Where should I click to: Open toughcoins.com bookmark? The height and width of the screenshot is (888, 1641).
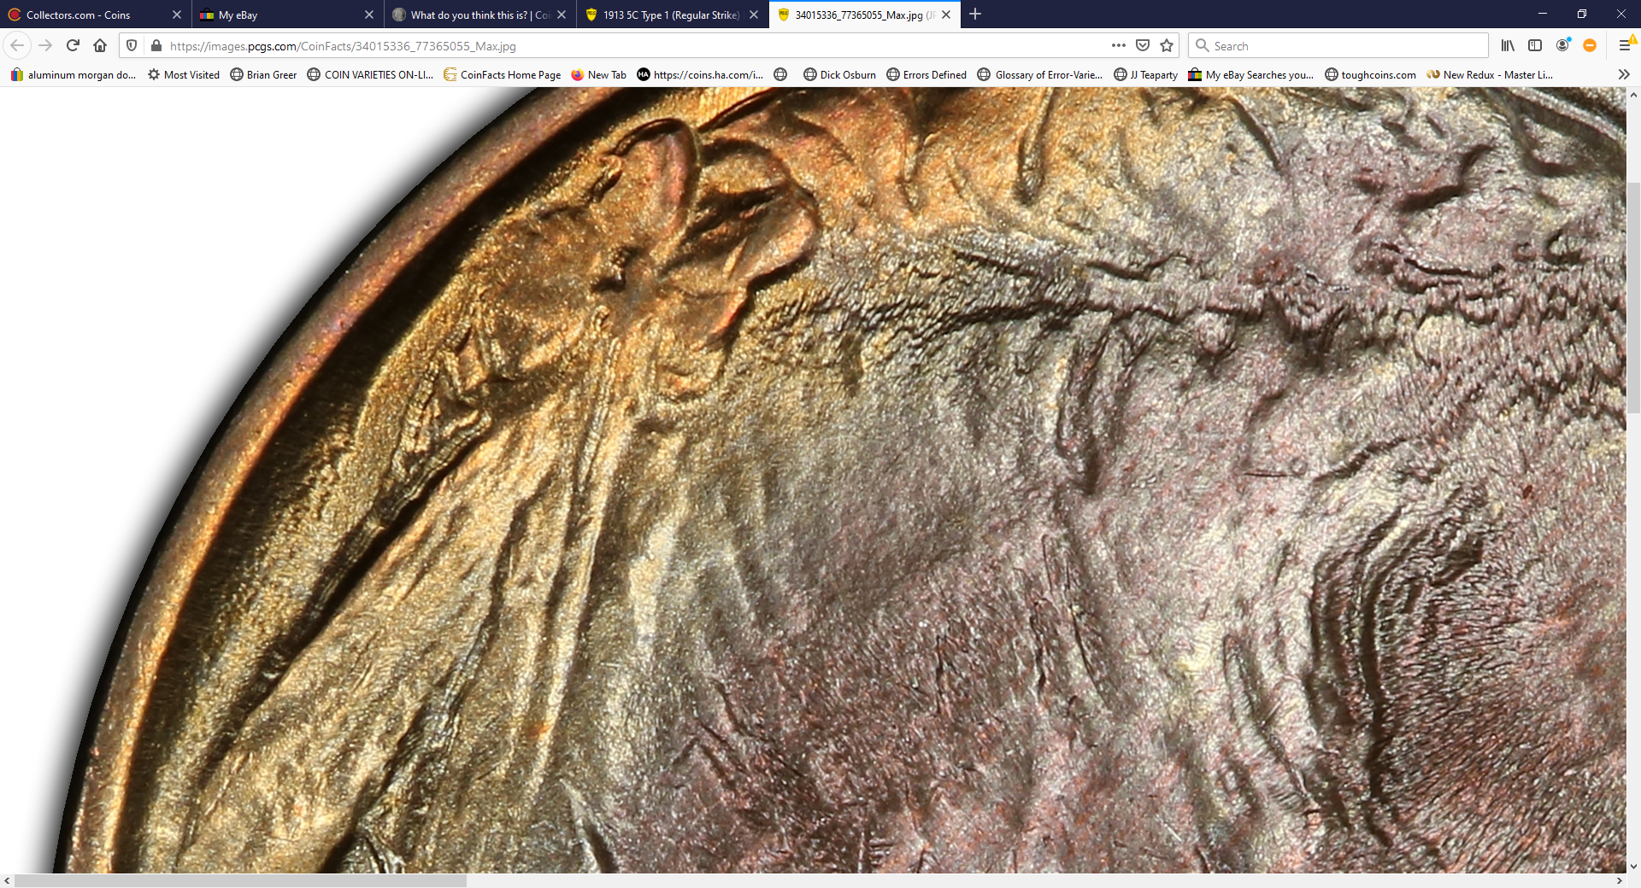(1370, 74)
